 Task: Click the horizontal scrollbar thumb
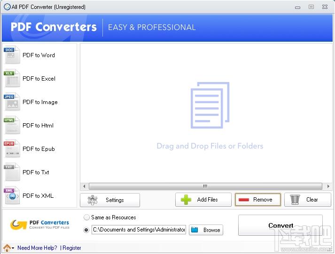coord(205,186)
